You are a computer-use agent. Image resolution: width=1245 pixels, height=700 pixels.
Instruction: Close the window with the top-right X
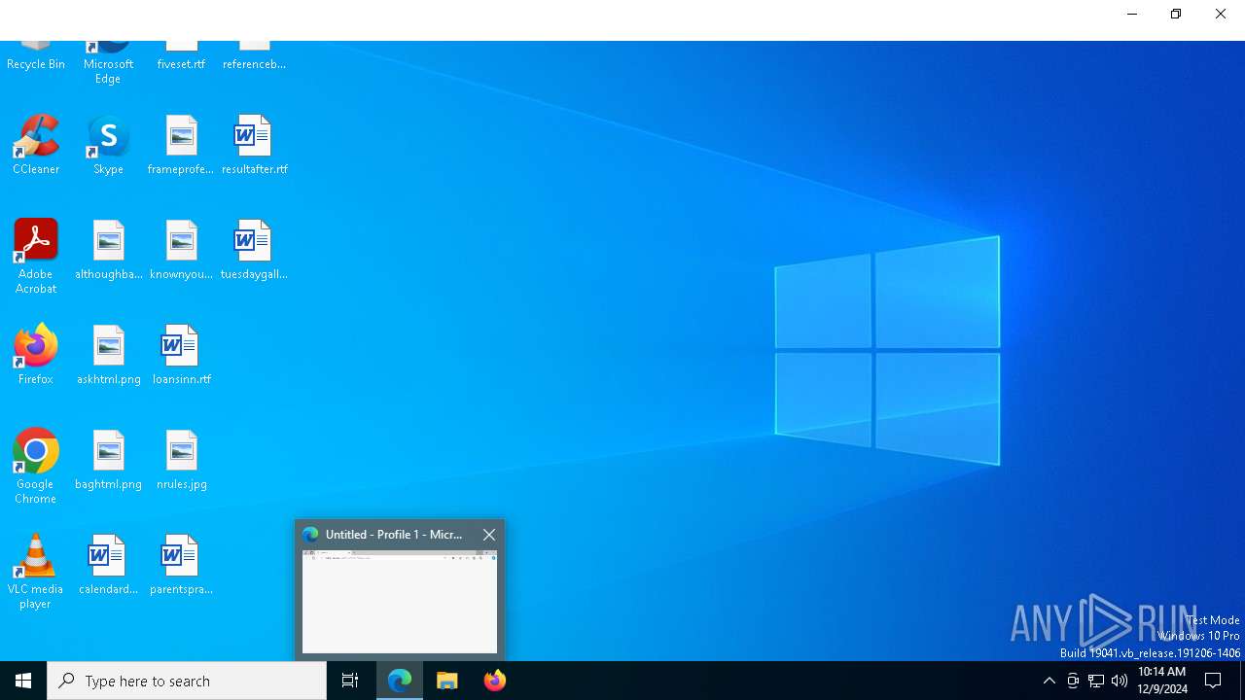tap(1221, 14)
